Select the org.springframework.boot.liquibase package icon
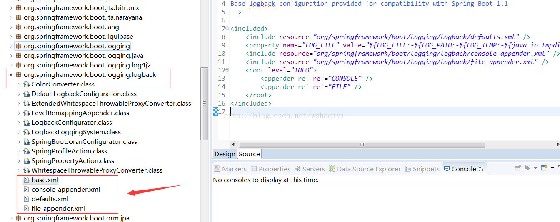The image size is (560, 222). (18, 37)
